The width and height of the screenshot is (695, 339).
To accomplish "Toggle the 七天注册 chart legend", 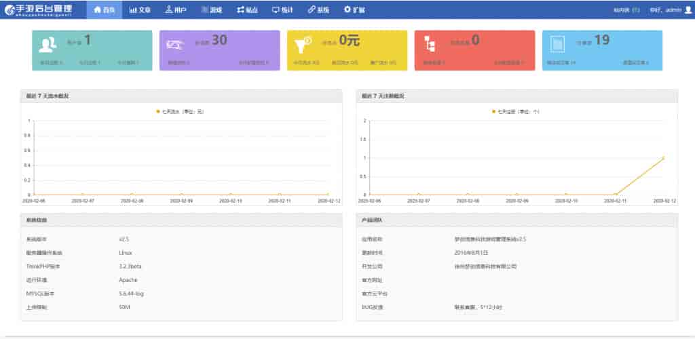I will click(516, 111).
